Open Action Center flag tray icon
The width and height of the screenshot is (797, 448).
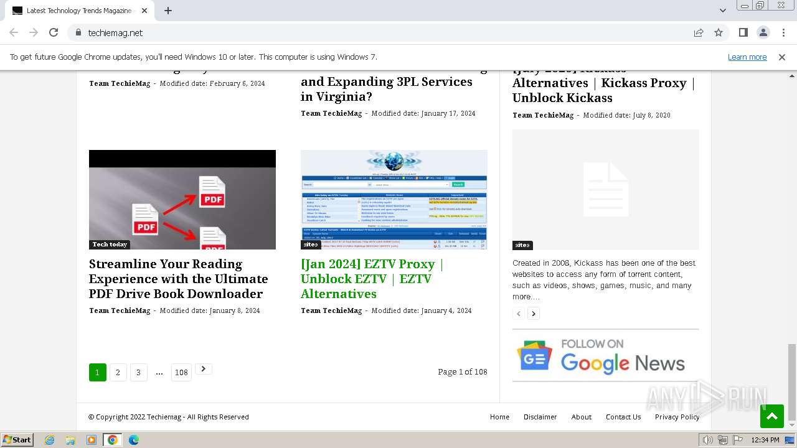point(738,440)
